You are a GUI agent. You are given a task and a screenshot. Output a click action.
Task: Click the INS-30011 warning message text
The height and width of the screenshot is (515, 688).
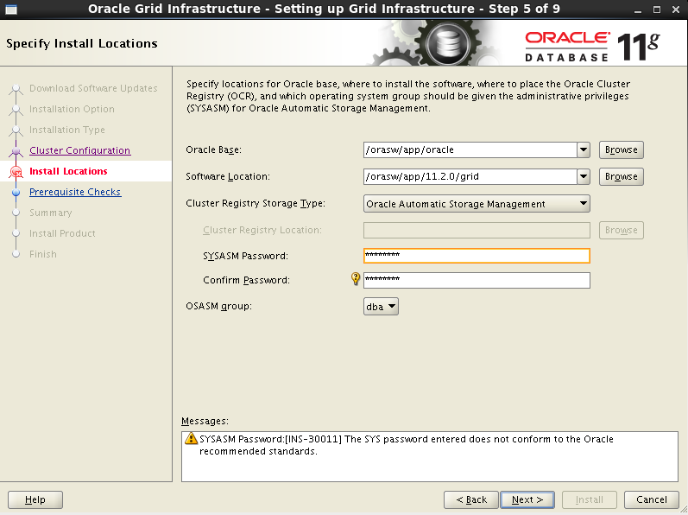pyautogui.click(x=407, y=445)
